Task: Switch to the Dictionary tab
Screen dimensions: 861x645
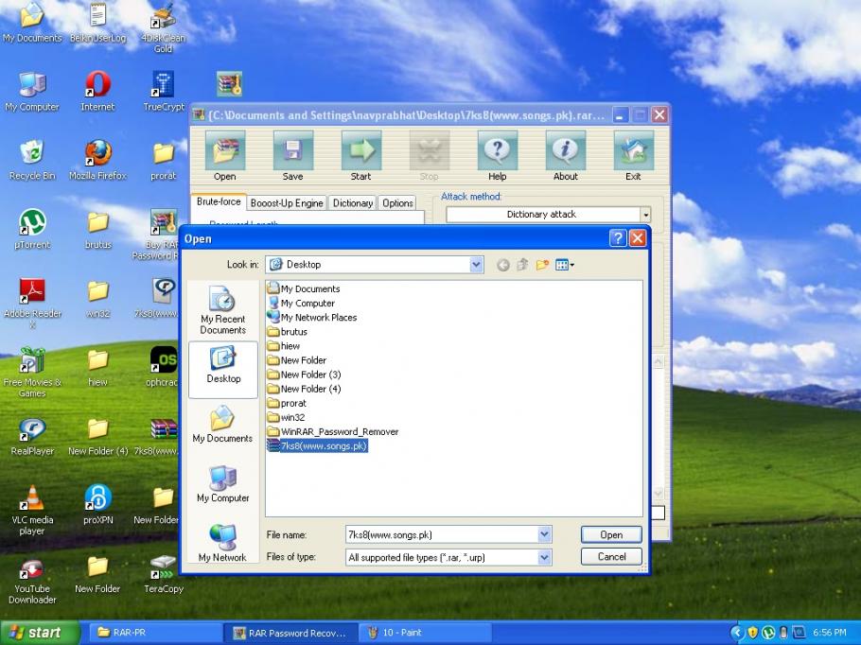Action: pyautogui.click(x=353, y=203)
